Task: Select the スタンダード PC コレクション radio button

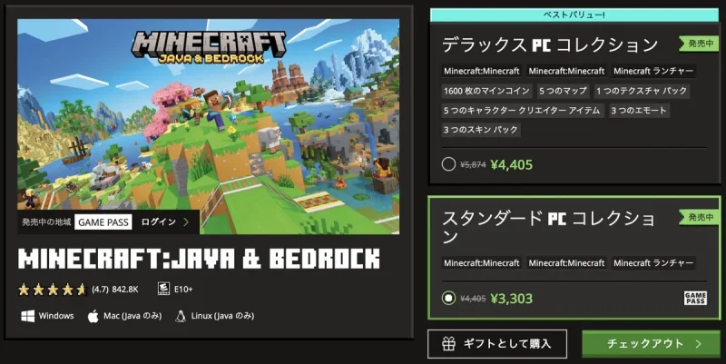Action: click(448, 298)
